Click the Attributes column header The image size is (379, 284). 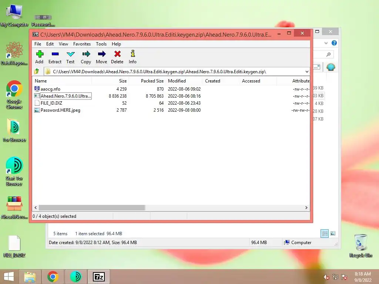tap(294, 81)
